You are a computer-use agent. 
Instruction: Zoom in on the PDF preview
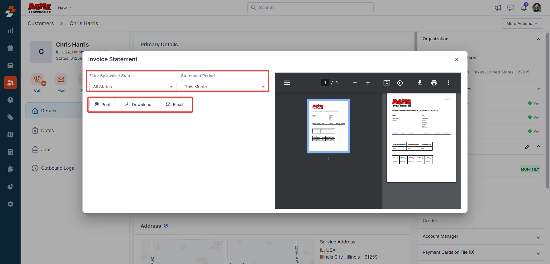tap(368, 83)
